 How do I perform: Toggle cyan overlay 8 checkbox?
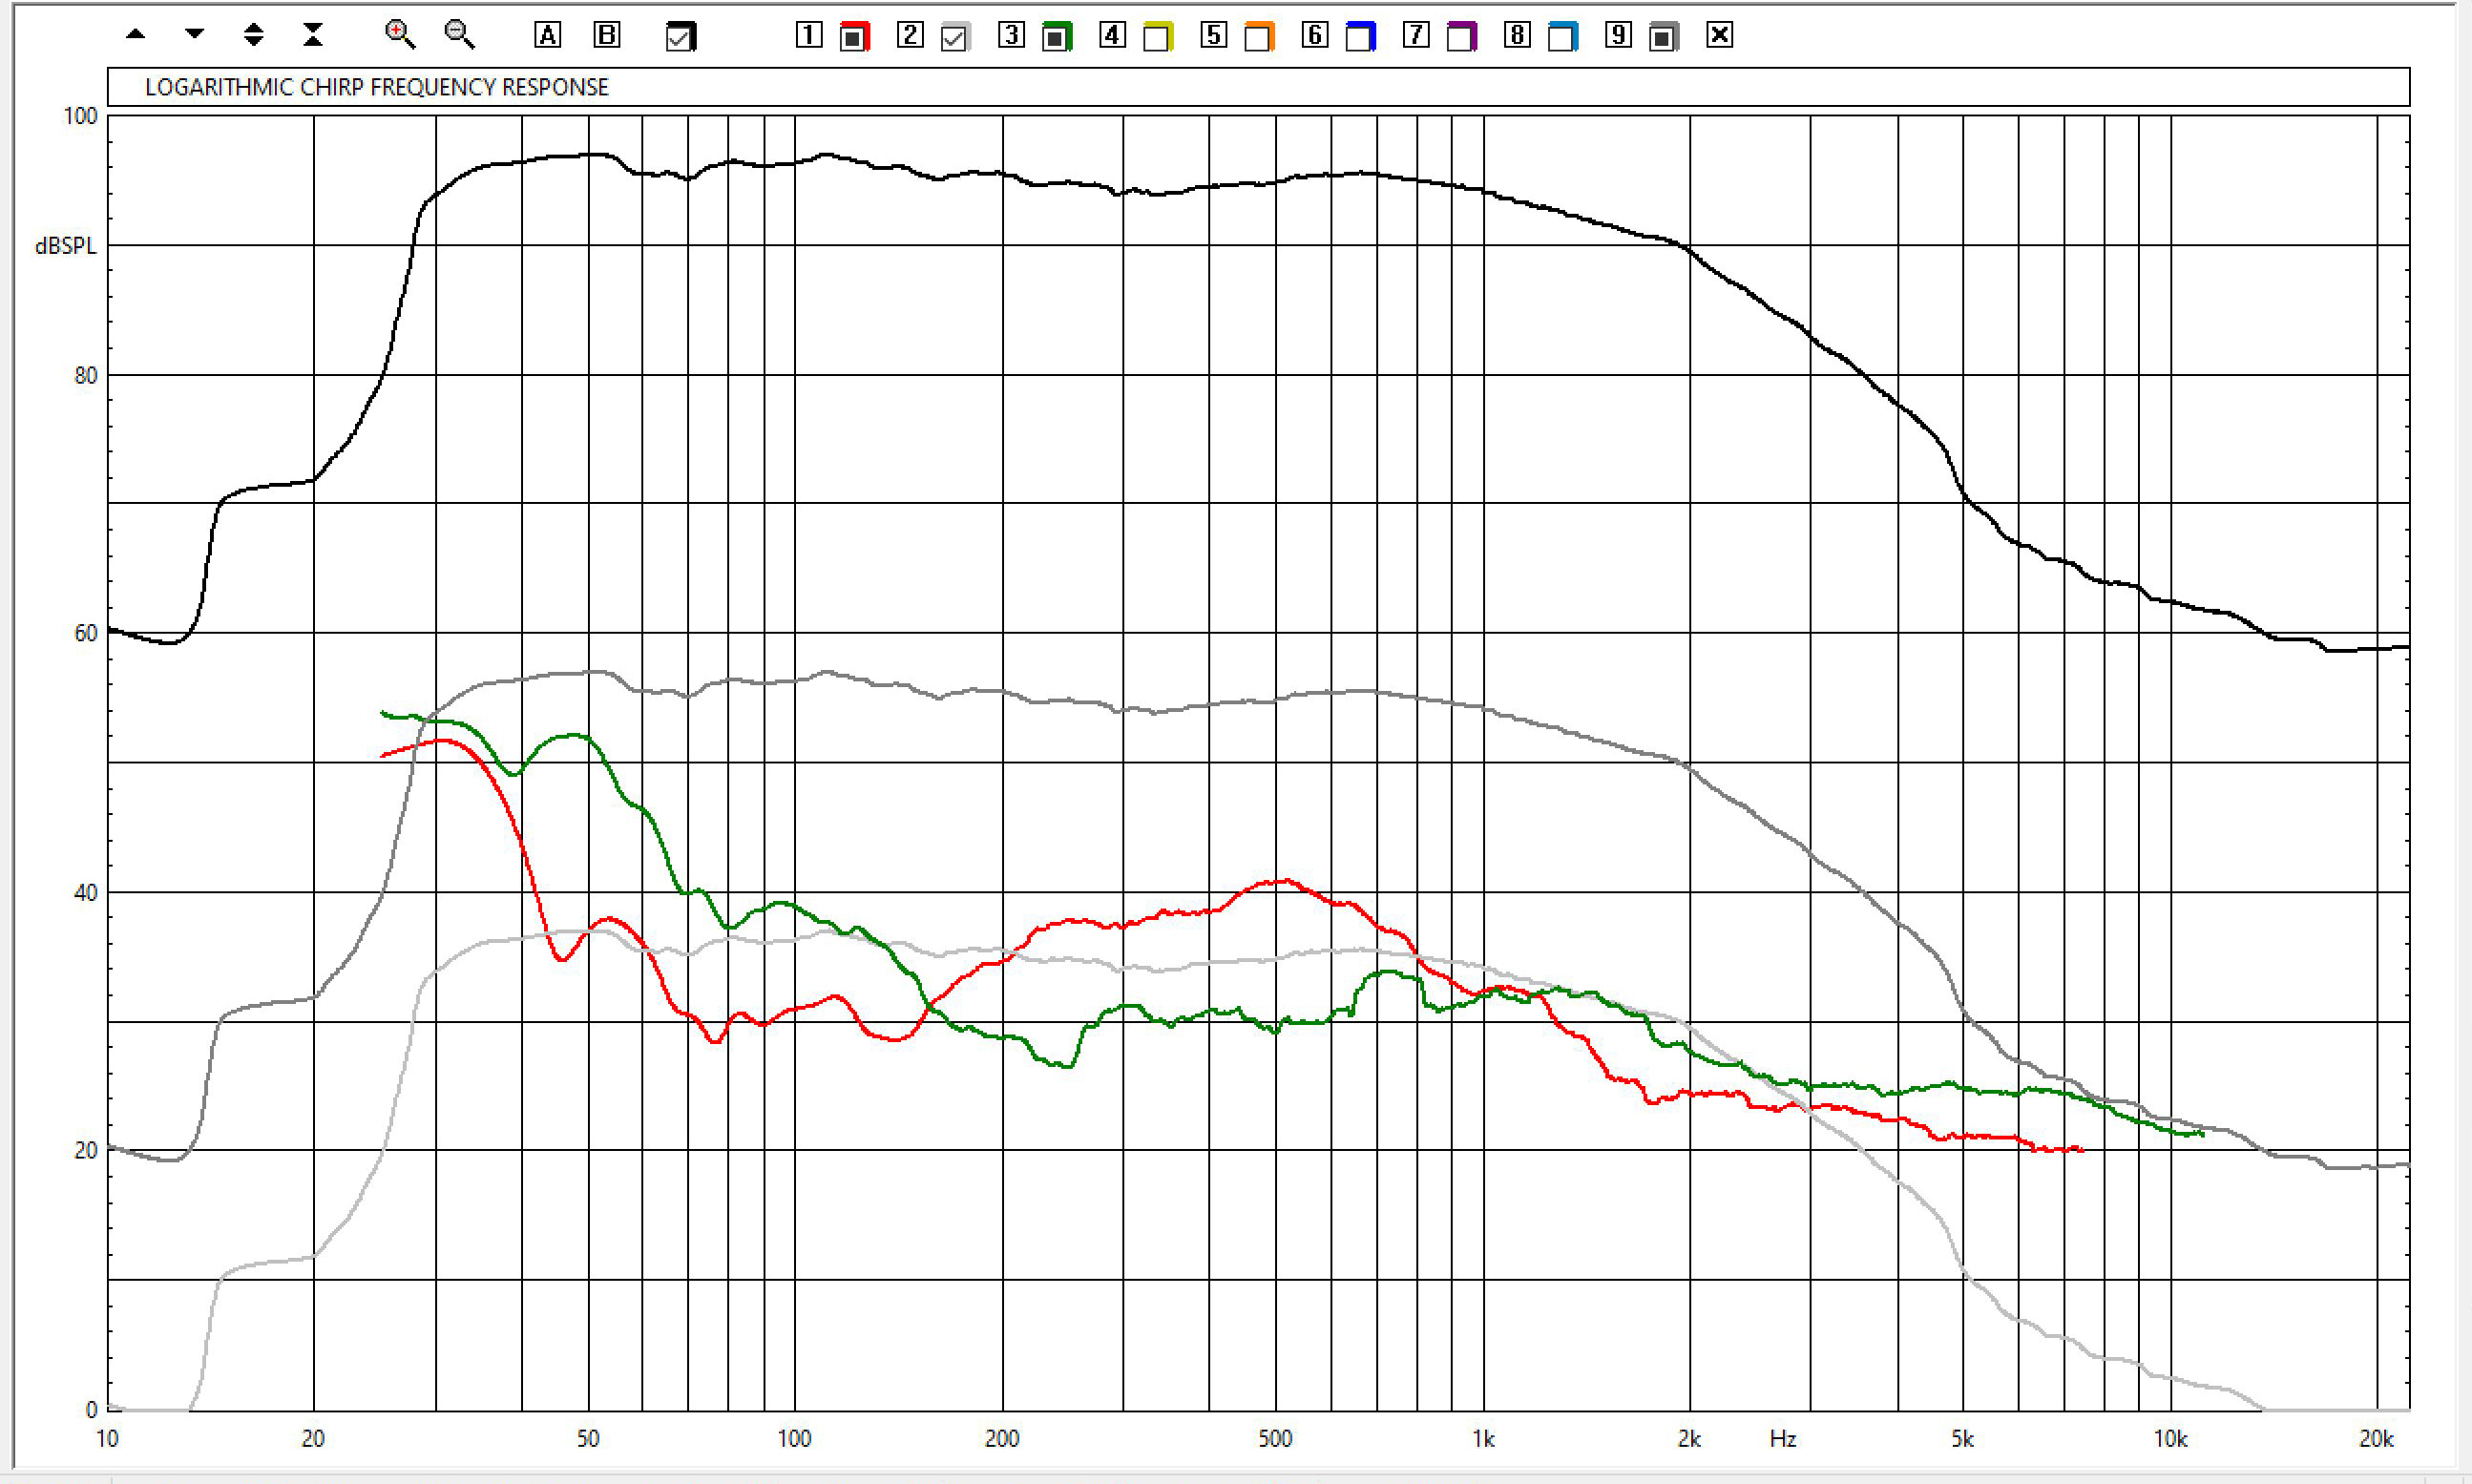(x=1562, y=37)
